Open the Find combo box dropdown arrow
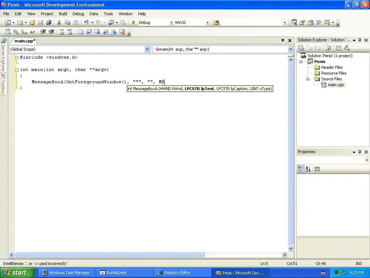Screen dimensions: 370x278 click(285, 23)
